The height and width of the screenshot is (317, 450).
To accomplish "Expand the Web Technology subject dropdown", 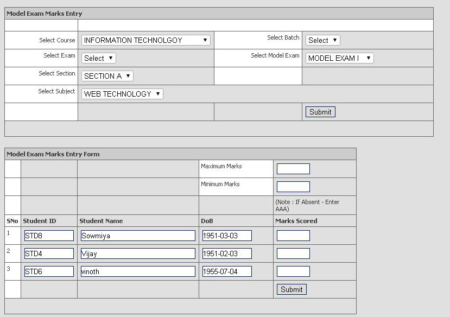I will pos(122,94).
